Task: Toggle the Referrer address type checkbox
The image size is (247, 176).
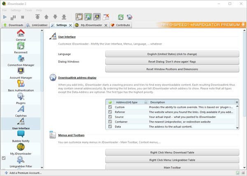Action: (110, 112)
